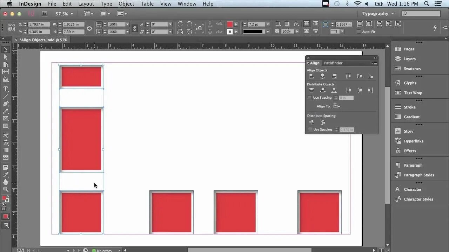Align bottom edges in Align panel

[370, 76]
